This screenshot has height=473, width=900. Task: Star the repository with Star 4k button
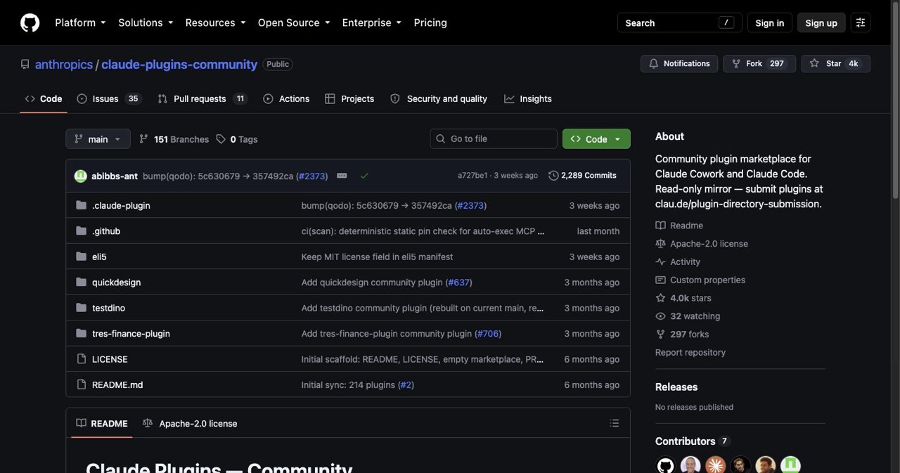pos(835,63)
